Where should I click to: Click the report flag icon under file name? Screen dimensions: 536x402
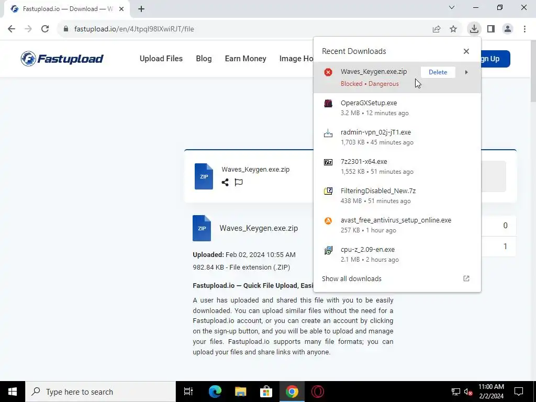click(x=239, y=182)
